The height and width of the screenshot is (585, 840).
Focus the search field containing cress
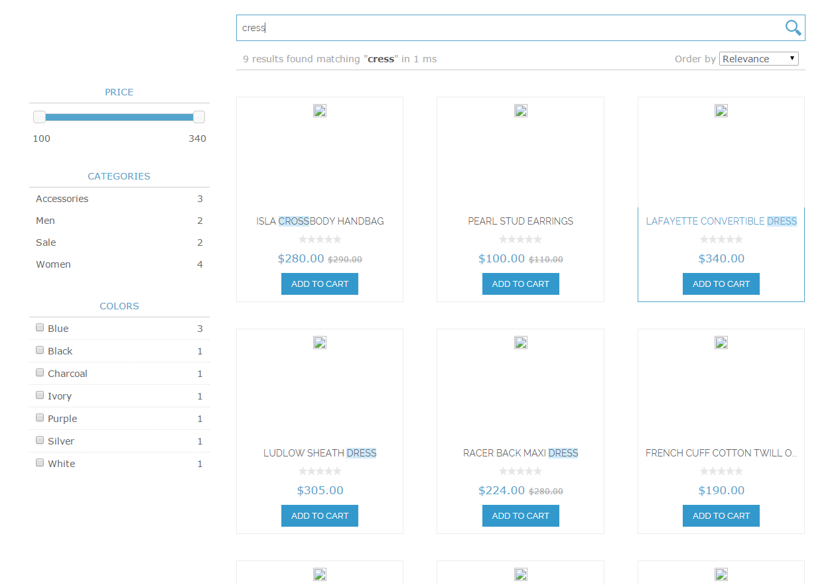click(x=511, y=28)
